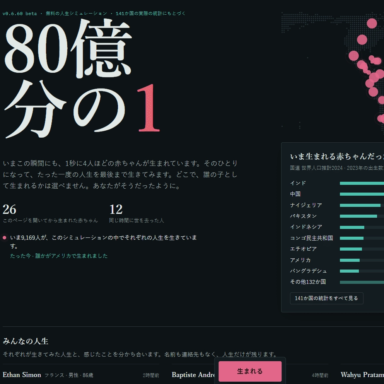Click the version v0.6.60 beta text

click(20, 14)
